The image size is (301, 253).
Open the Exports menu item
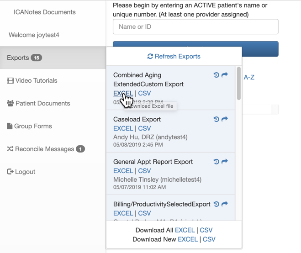18,58
